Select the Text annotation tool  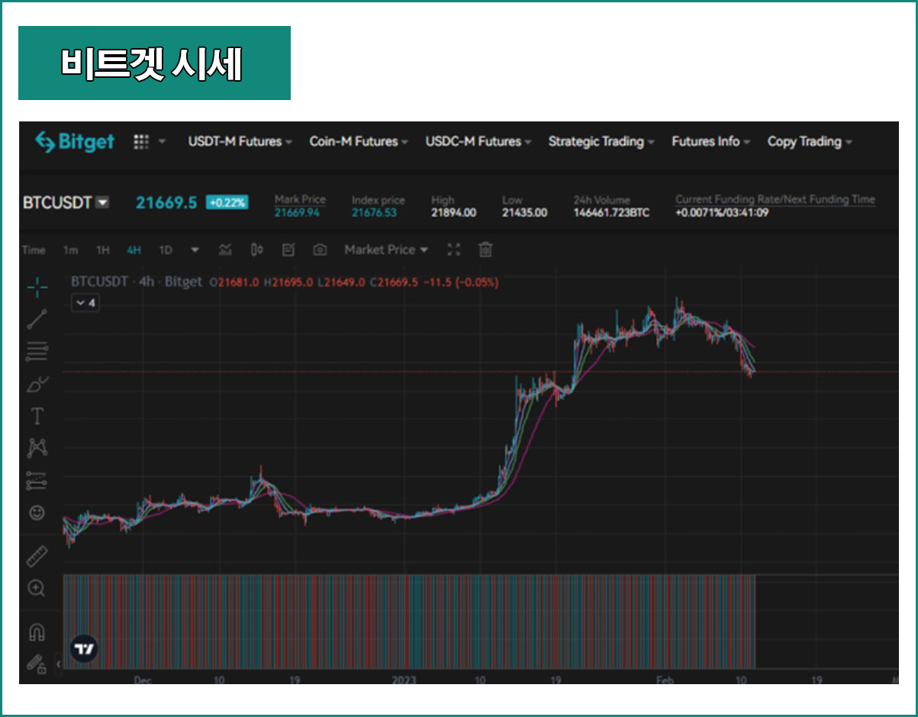tap(37, 416)
